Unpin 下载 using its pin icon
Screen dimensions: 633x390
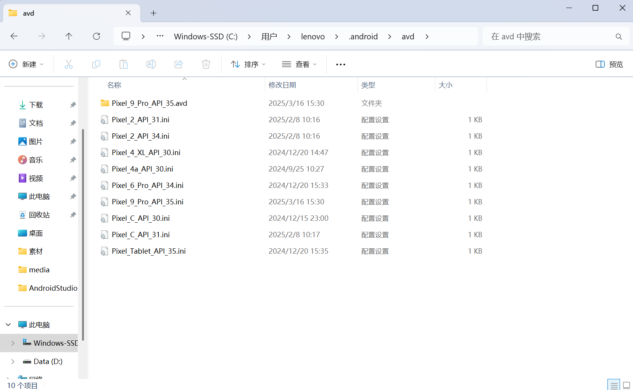coord(73,105)
